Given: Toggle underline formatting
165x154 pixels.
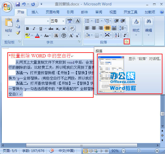Looking at the screenshot, I should [41, 29].
